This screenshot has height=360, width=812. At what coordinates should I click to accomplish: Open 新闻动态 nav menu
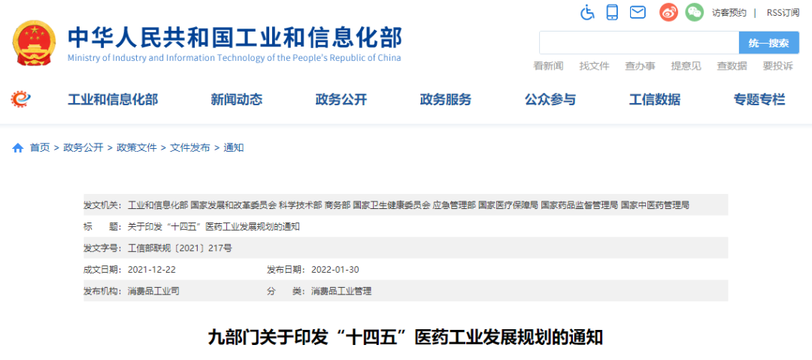[237, 99]
